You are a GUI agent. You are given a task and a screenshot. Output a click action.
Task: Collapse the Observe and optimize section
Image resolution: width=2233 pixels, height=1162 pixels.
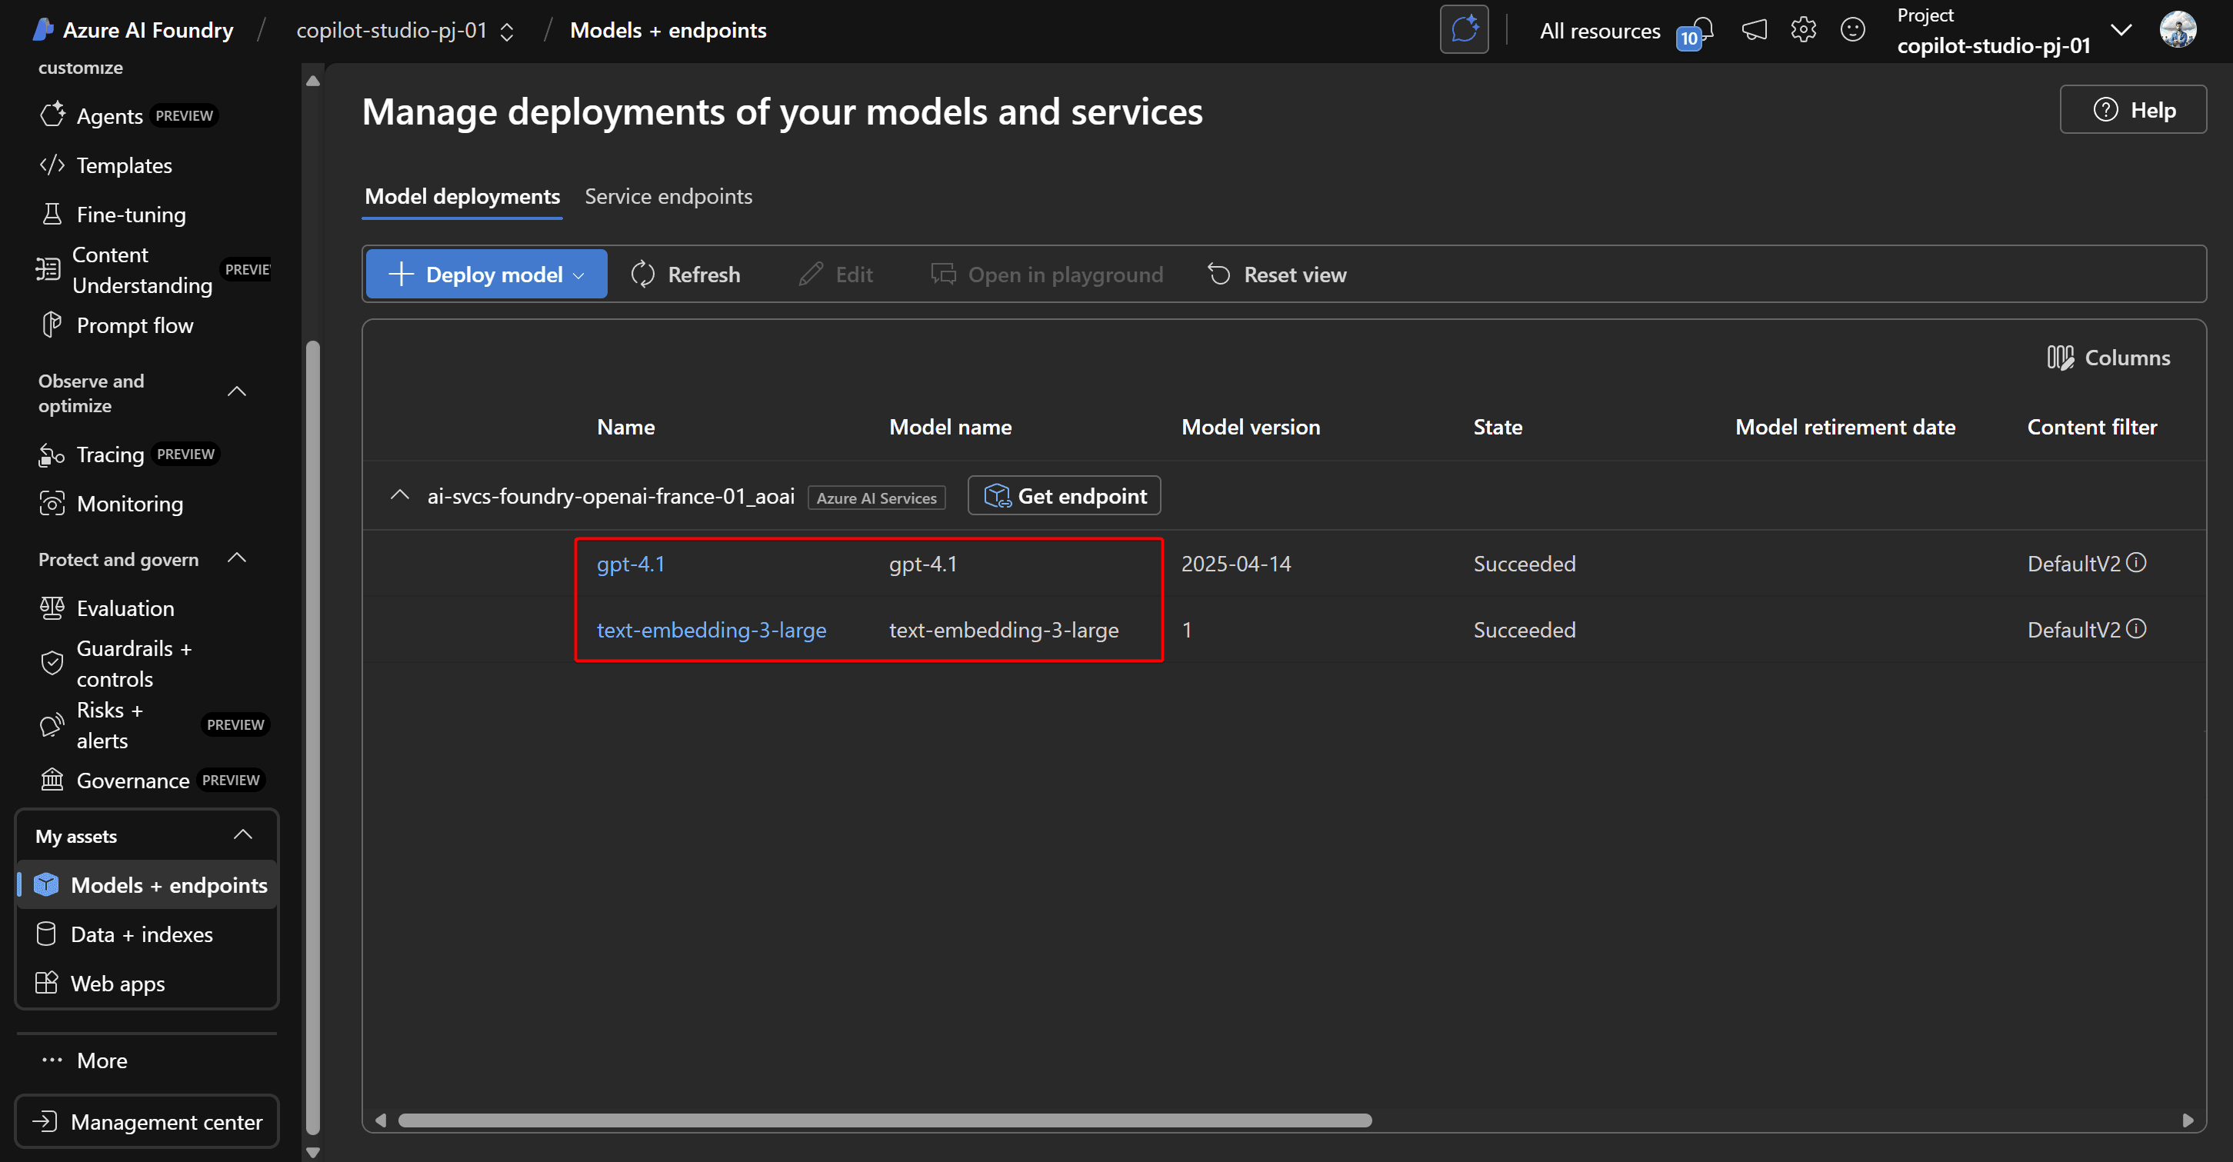click(x=237, y=391)
